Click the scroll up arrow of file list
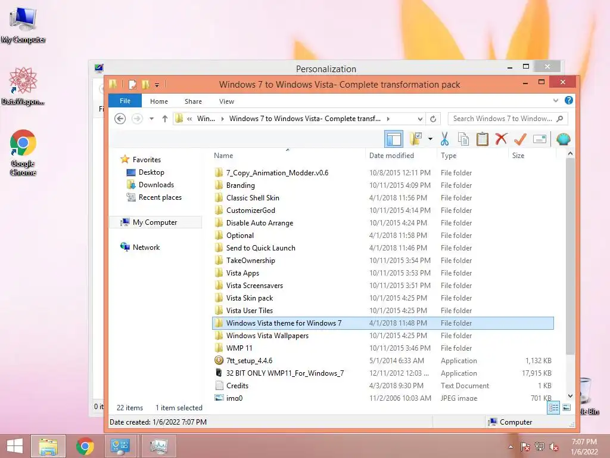Screen dimensions: 610x458 570,153
